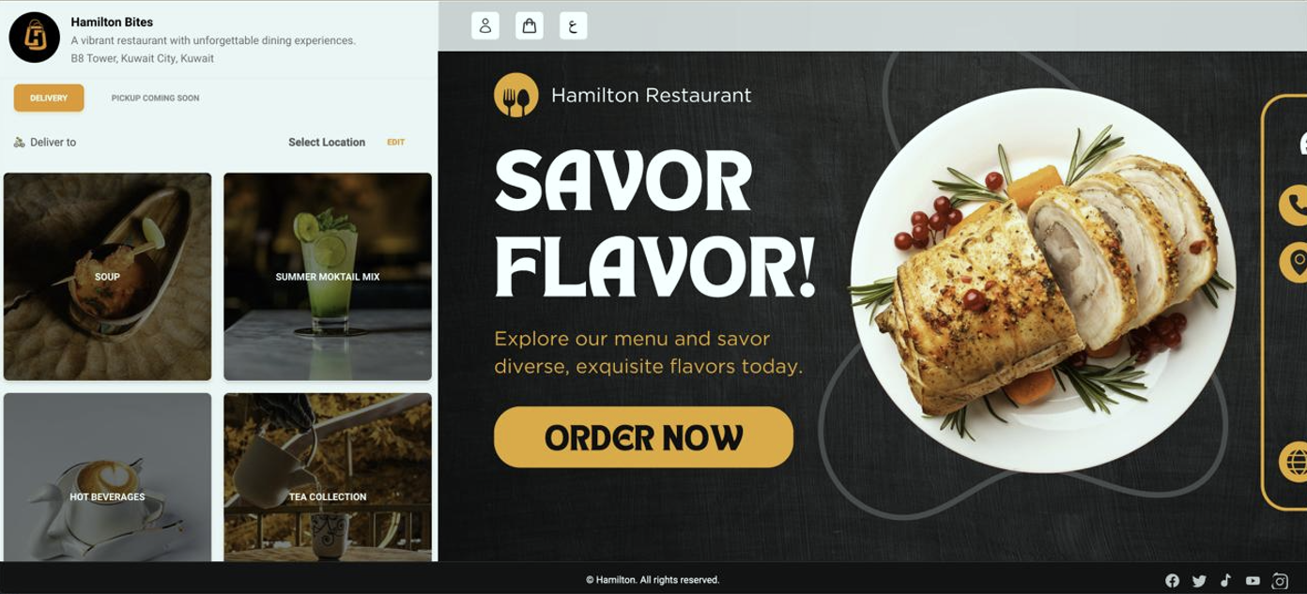
Task: Edit the delivery location
Action: coord(396,143)
